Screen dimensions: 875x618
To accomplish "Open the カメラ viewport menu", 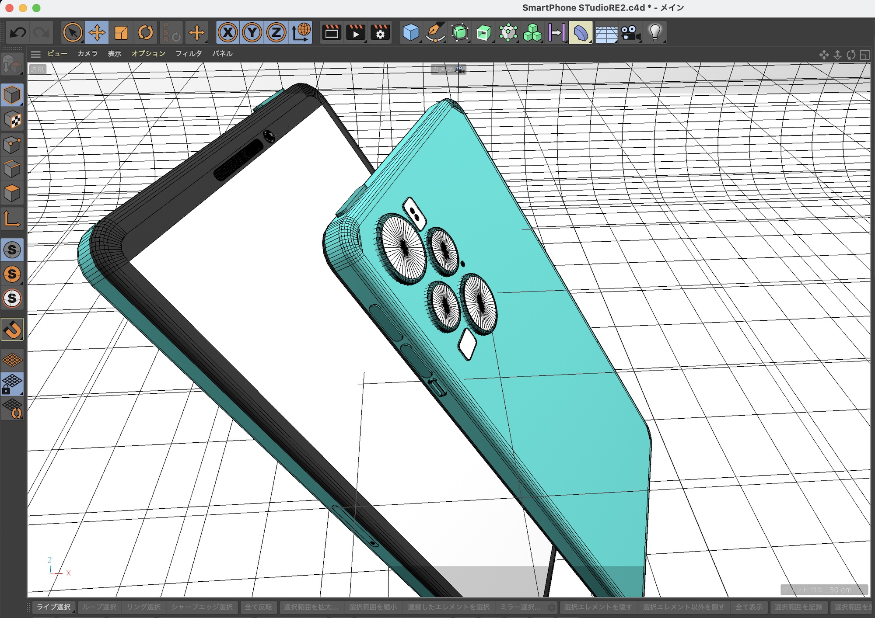I will [x=87, y=53].
